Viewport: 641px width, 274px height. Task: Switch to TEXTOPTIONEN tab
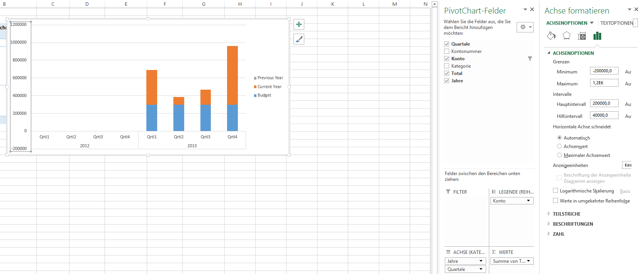[617, 23]
